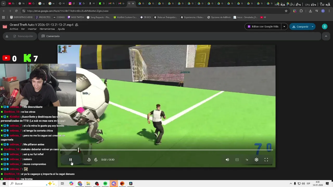Download the video using the download icon
This screenshot has width=333, height=187.
click(x=7, y=36)
